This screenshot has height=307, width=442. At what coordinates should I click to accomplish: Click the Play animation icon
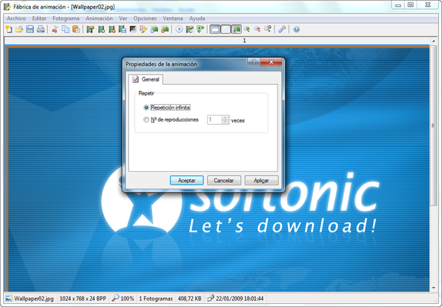click(179, 29)
